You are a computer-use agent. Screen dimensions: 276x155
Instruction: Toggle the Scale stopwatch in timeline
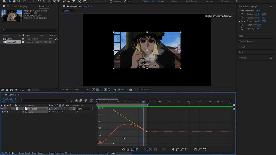[23, 112]
